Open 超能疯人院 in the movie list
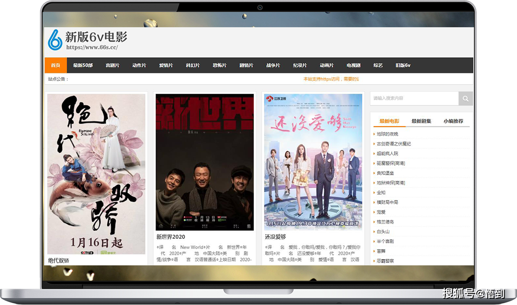 (x=387, y=154)
